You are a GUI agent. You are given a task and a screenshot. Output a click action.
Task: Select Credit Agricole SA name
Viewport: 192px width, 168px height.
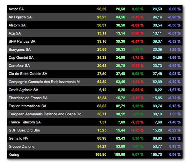23,90
